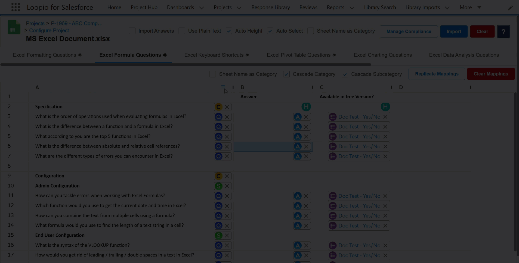Click the Manage Compliance button

click(x=409, y=32)
